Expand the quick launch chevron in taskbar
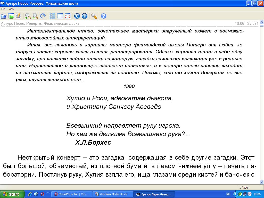The width and height of the screenshot is (264, 198). pyautogui.click(x=48, y=193)
